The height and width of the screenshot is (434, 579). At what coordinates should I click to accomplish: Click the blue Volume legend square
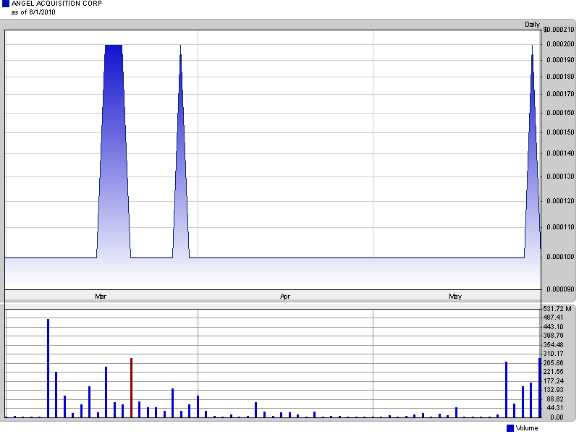point(510,428)
